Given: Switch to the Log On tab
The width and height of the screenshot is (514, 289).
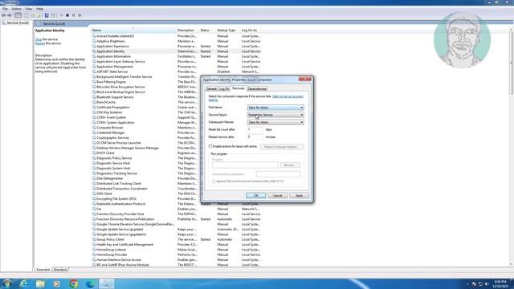Looking at the screenshot, I should [x=224, y=89].
